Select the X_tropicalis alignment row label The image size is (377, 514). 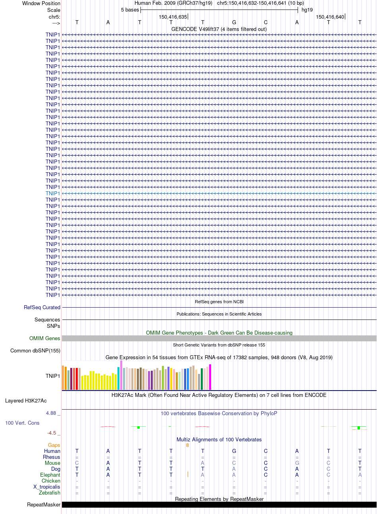47,487
